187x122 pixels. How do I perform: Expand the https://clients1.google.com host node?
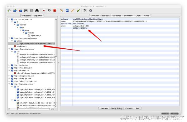tap(9, 81)
